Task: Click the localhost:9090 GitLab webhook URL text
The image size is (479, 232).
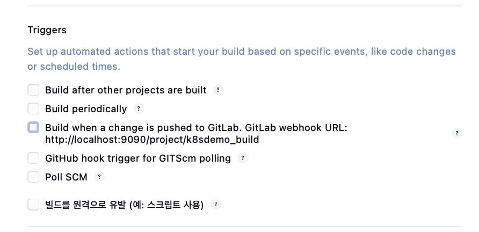Action: click(152, 140)
